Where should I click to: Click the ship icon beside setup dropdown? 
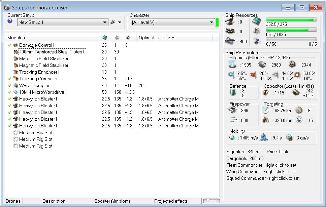[113, 23]
